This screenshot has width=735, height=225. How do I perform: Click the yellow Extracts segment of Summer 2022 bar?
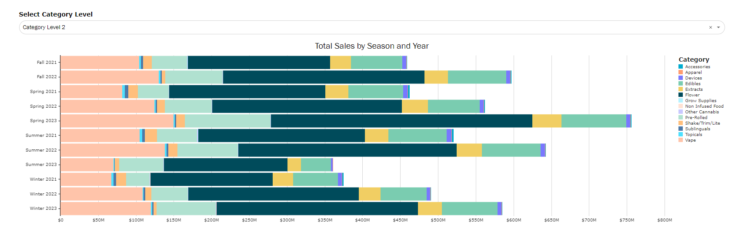pyautogui.click(x=469, y=150)
